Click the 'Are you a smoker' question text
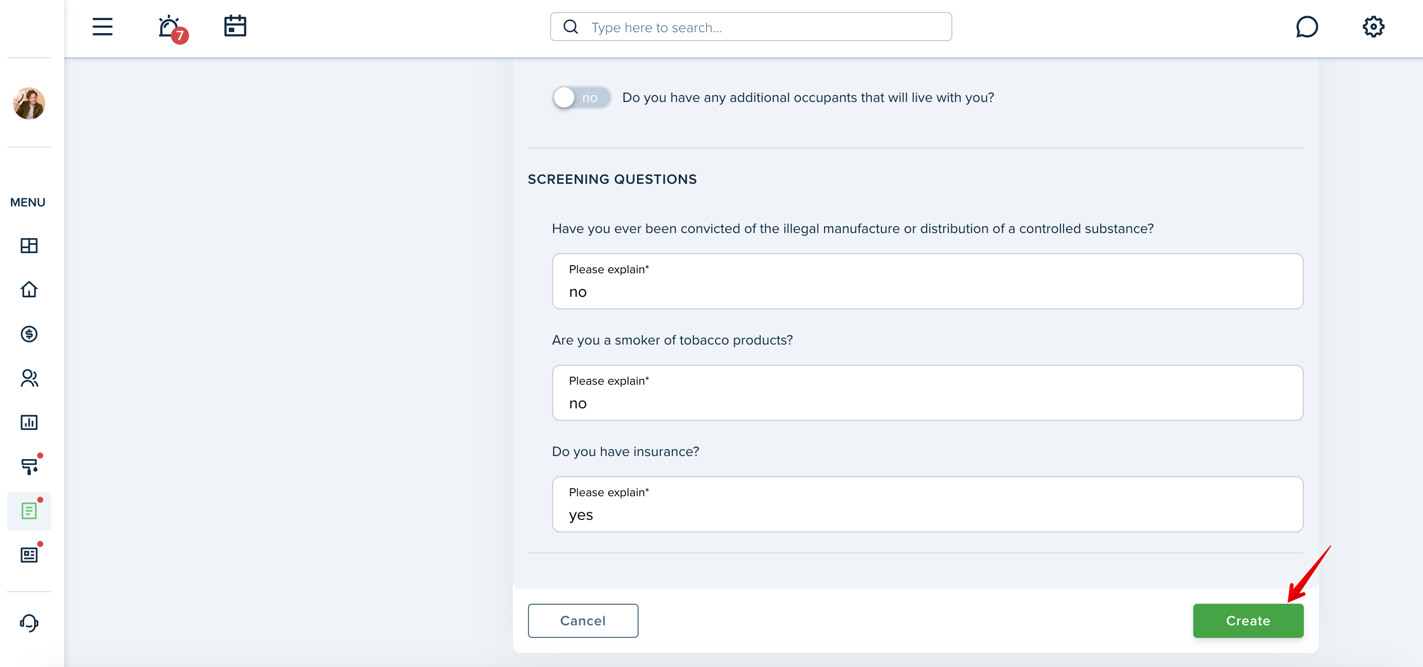 (x=672, y=341)
